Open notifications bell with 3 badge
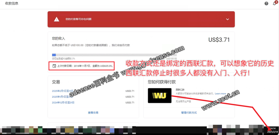 [x=275, y=3]
